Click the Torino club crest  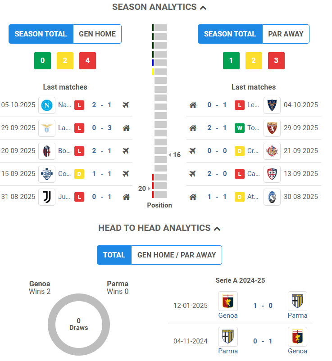pos(272,128)
